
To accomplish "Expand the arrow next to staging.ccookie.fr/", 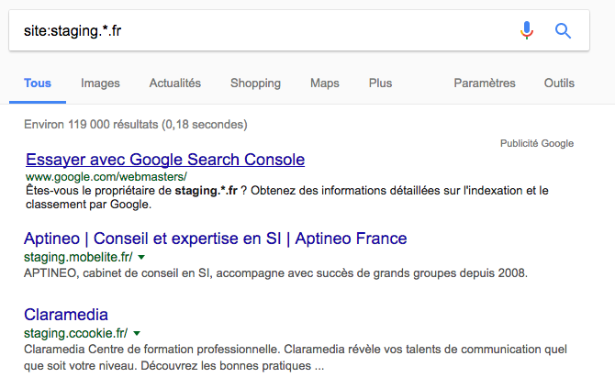I will pos(137,333).
